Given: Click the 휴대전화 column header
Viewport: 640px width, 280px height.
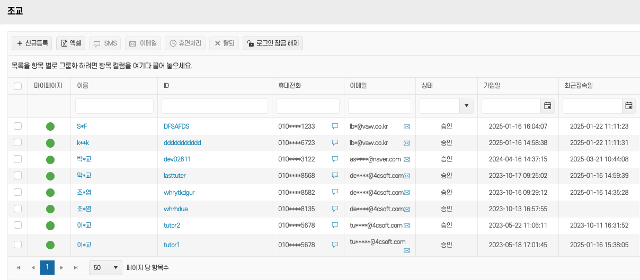Looking at the screenshot, I should pos(289,86).
